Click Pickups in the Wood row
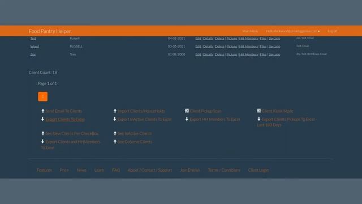The height and width of the screenshot is (204, 362). (x=231, y=46)
